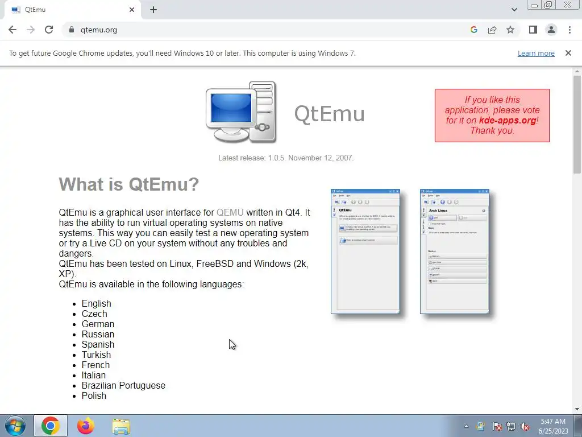This screenshot has width=582, height=437.
Task: Reload the qtemu.org page
Action: point(49,30)
